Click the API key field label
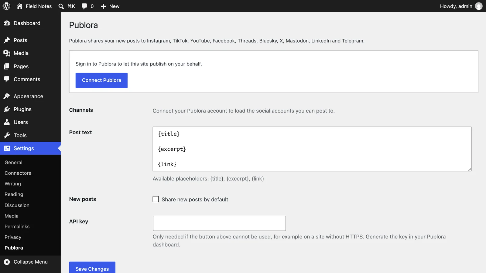 click(79, 221)
